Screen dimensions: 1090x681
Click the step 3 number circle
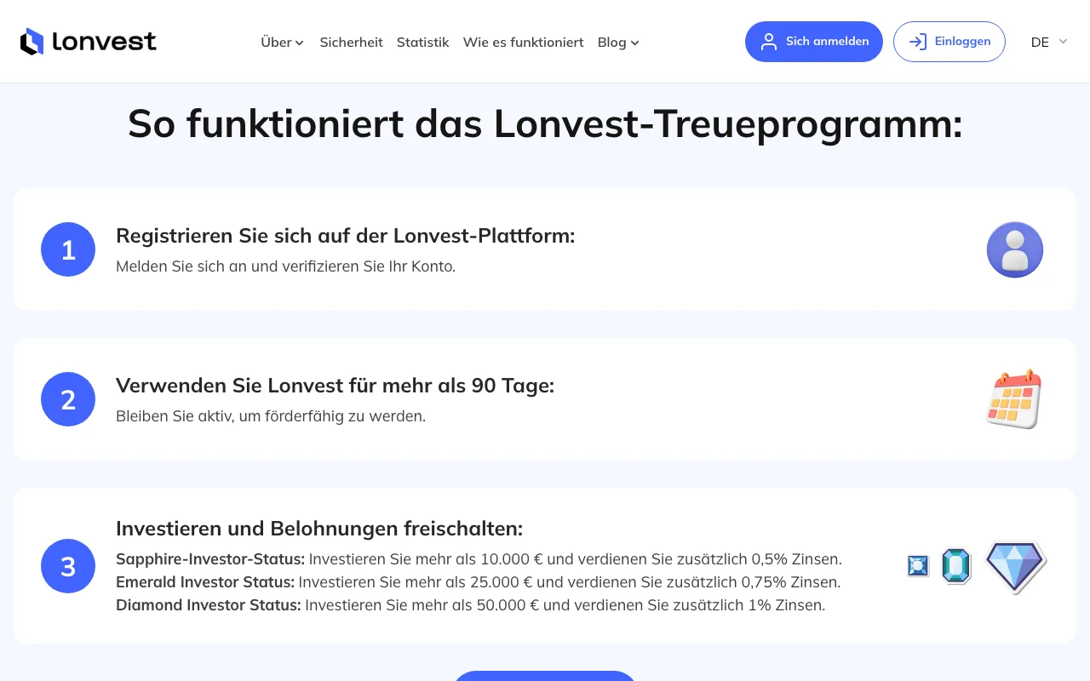pyautogui.click(x=68, y=566)
